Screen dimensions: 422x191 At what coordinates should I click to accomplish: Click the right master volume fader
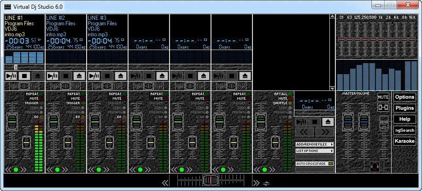click(364, 122)
